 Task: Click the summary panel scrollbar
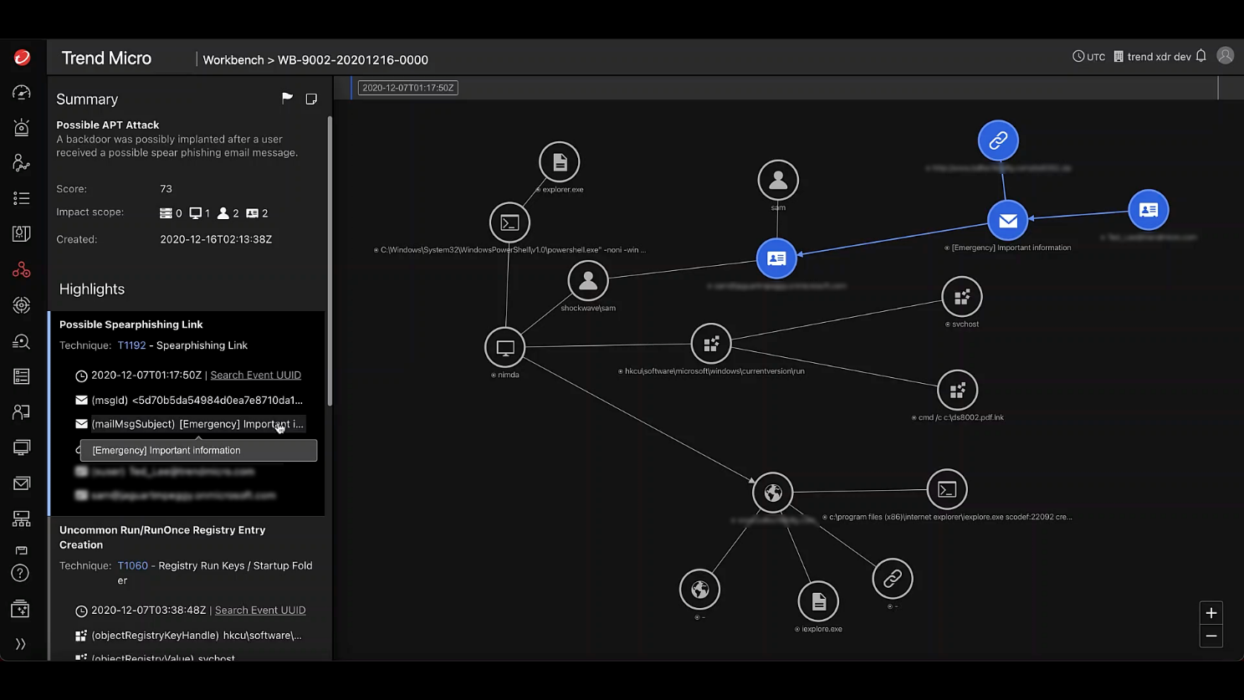330,261
